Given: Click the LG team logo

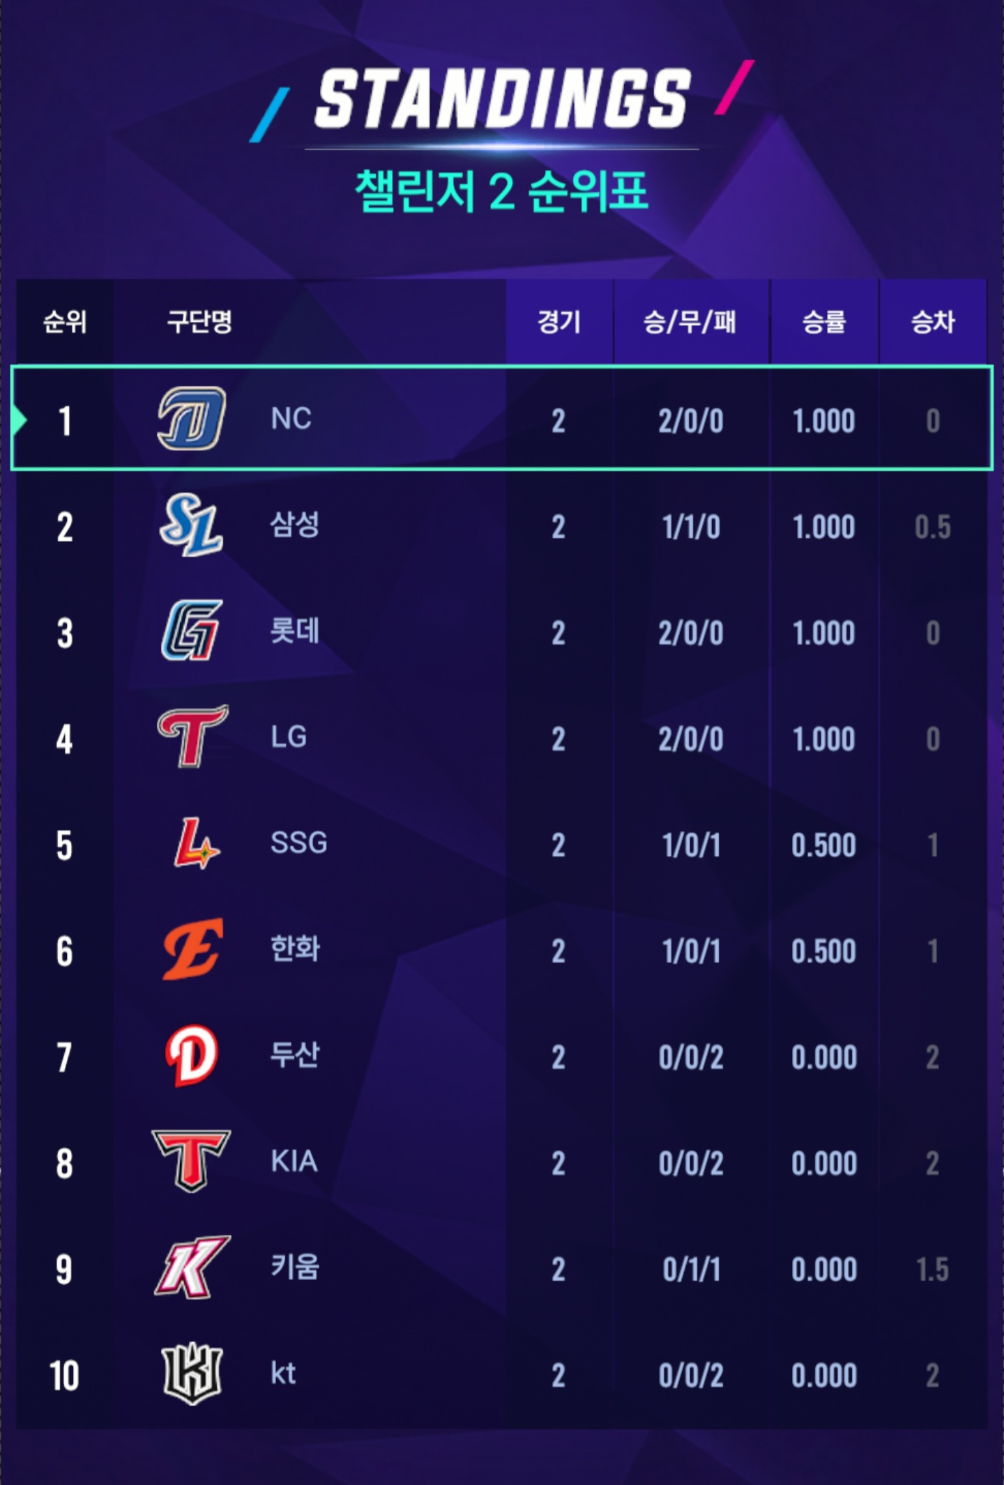Looking at the screenshot, I should point(192,737).
